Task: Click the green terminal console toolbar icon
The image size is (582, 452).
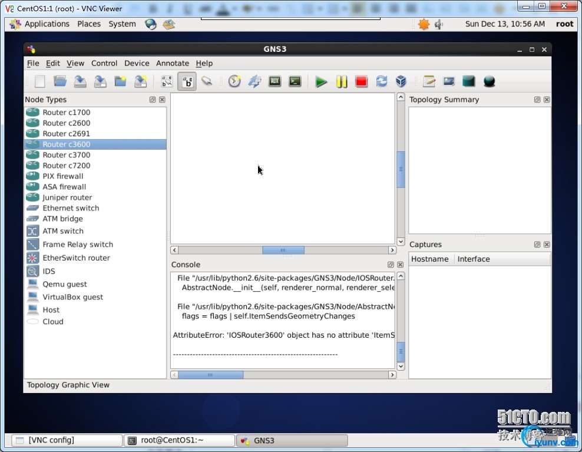Action: [x=295, y=82]
